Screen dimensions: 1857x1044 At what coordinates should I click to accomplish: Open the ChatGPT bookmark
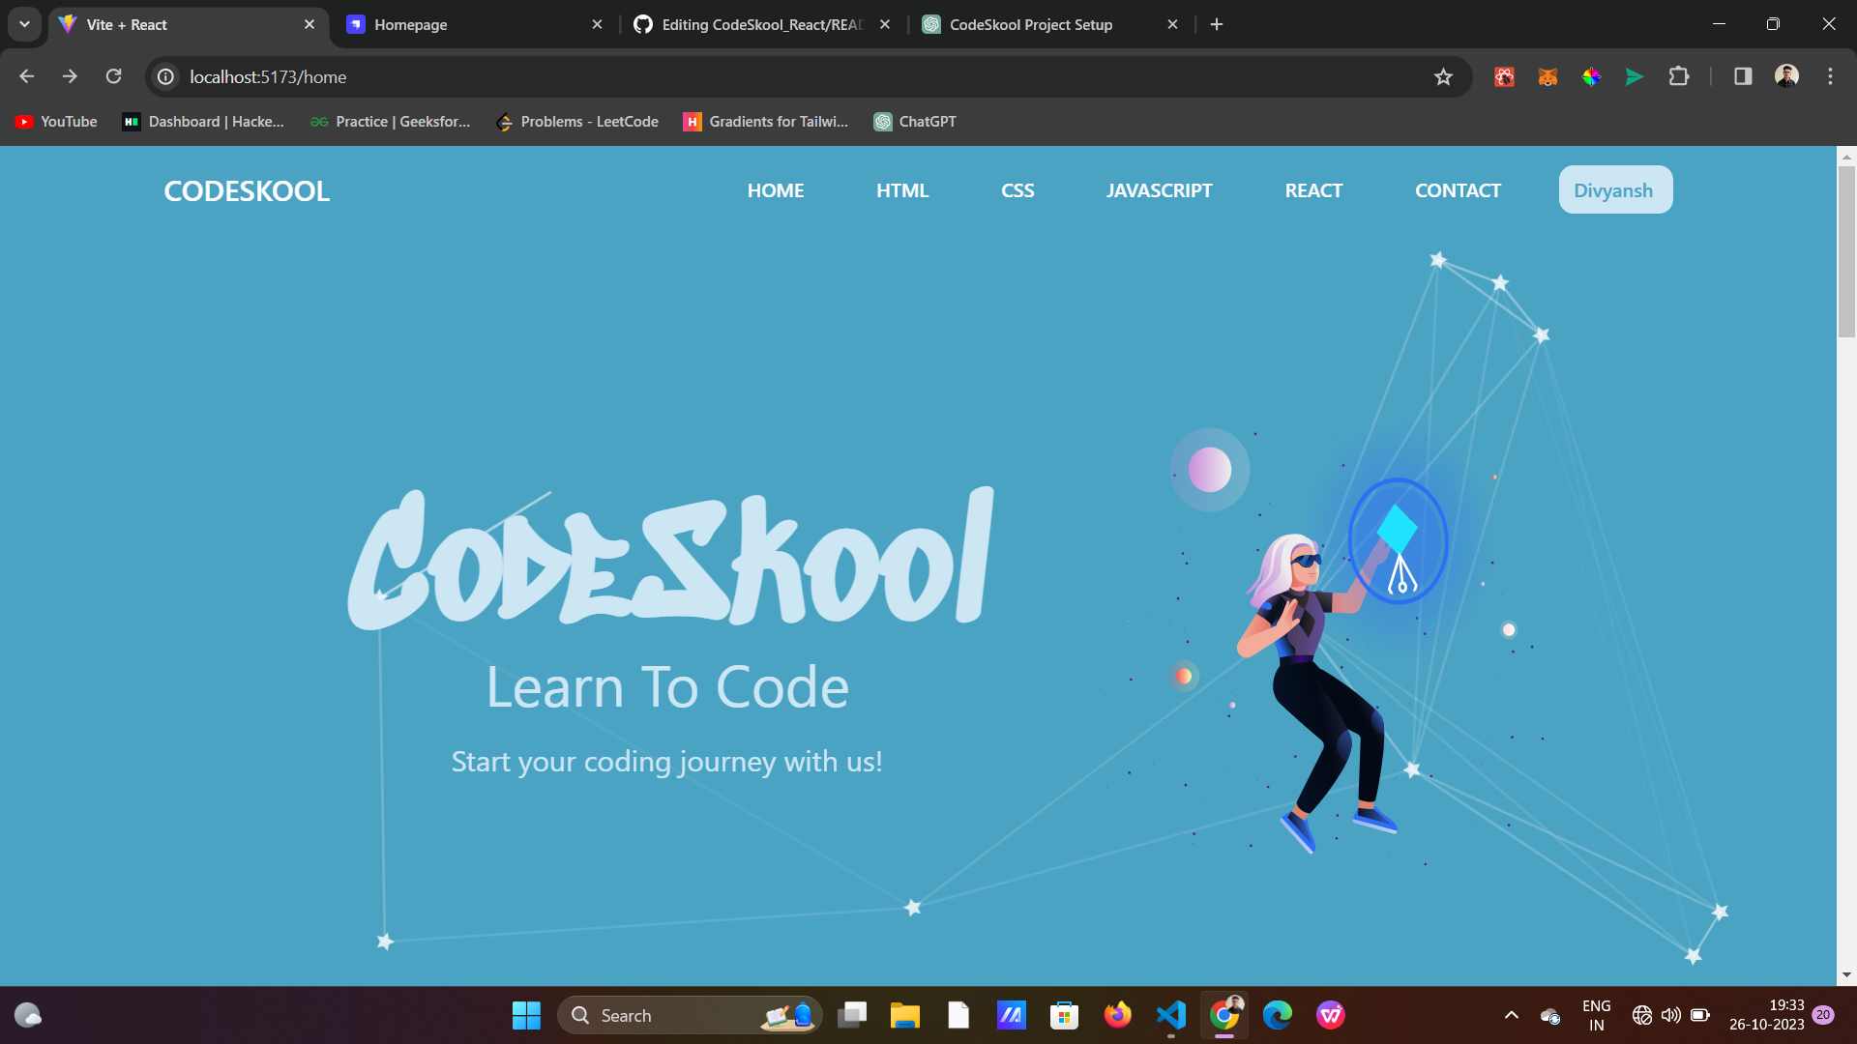click(x=915, y=122)
